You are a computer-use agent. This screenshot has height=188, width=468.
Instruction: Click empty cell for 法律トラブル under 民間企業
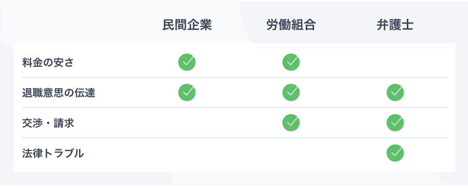(187, 153)
